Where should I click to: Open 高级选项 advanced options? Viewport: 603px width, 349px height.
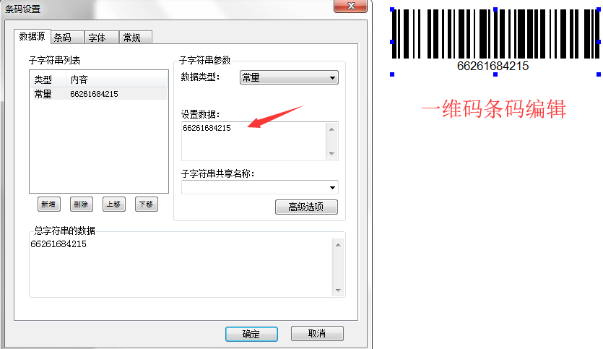point(306,207)
